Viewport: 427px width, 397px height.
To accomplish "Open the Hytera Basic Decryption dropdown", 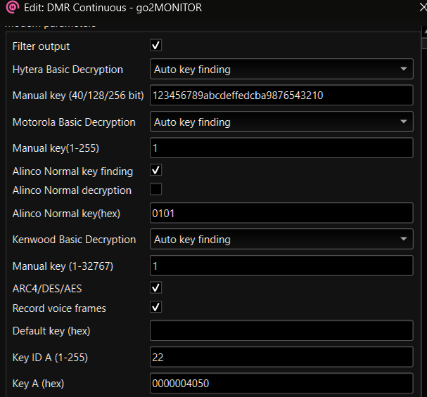I will coord(281,70).
